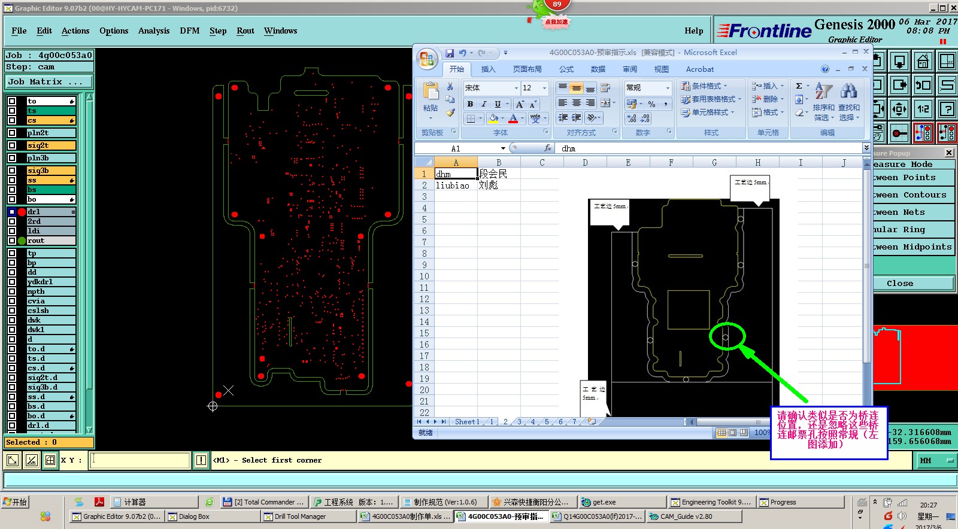Select cell A2 containing liubiao
This screenshot has height=529, width=958.
[456, 186]
